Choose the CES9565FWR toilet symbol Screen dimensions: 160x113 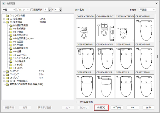(144, 30)
